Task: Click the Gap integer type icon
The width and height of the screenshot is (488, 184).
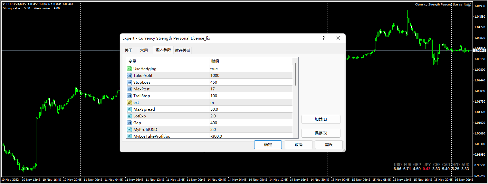Action: [x=129, y=123]
